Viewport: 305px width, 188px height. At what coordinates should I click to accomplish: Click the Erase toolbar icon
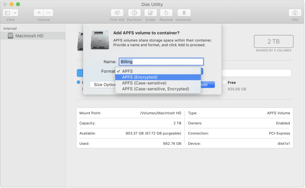click(x=150, y=13)
